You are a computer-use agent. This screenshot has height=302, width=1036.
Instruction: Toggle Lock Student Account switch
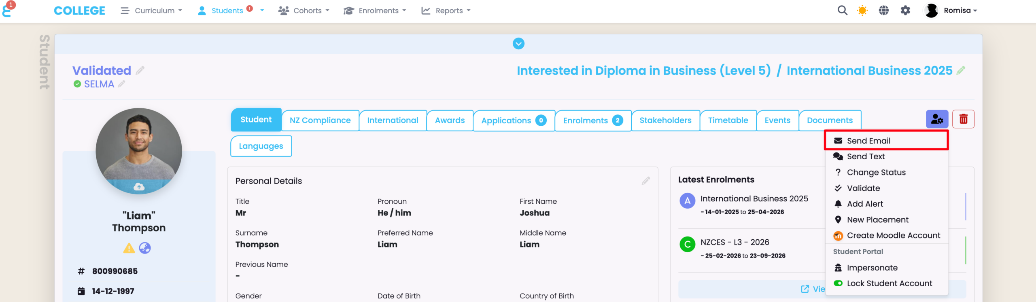[838, 283]
